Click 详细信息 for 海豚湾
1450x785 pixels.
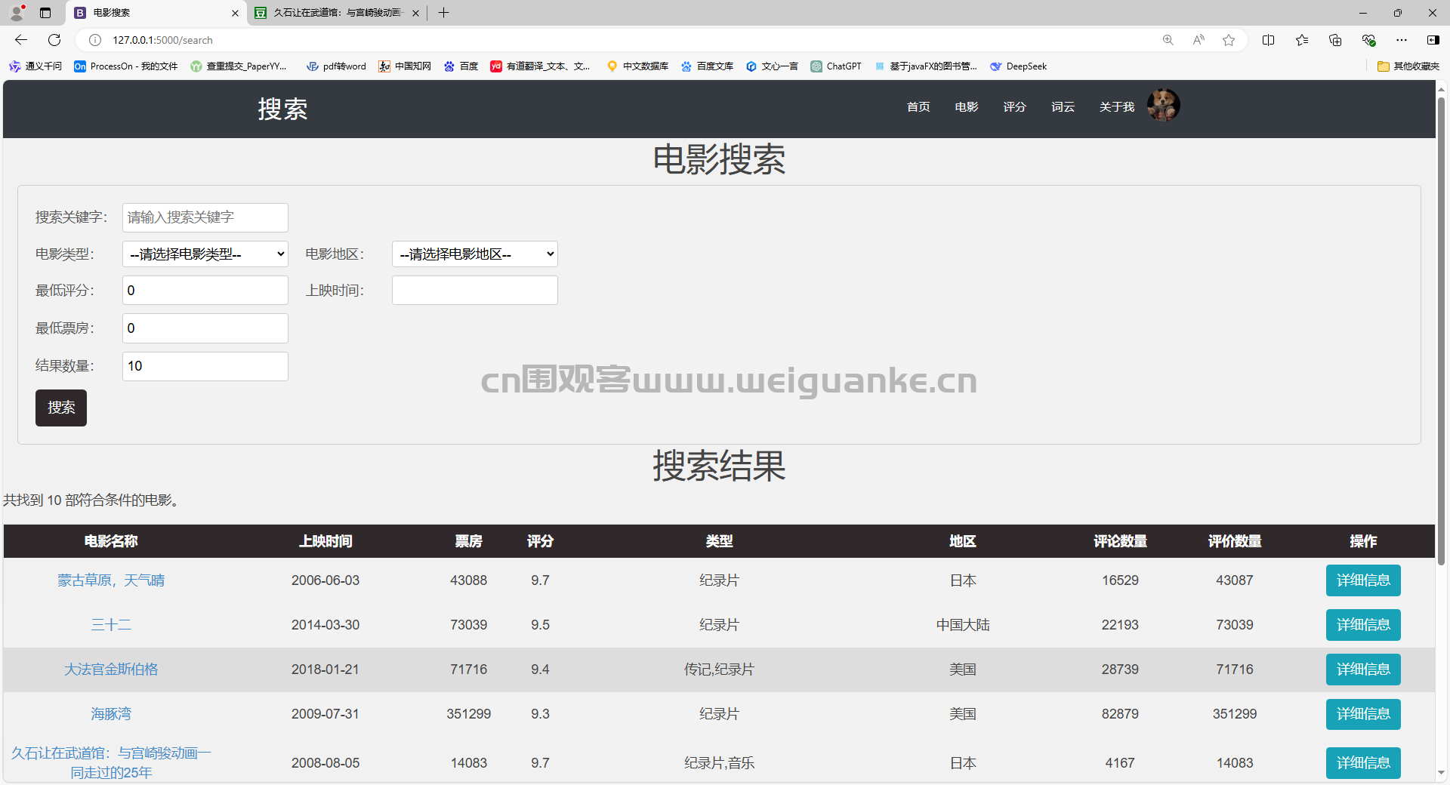tap(1363, 714)
